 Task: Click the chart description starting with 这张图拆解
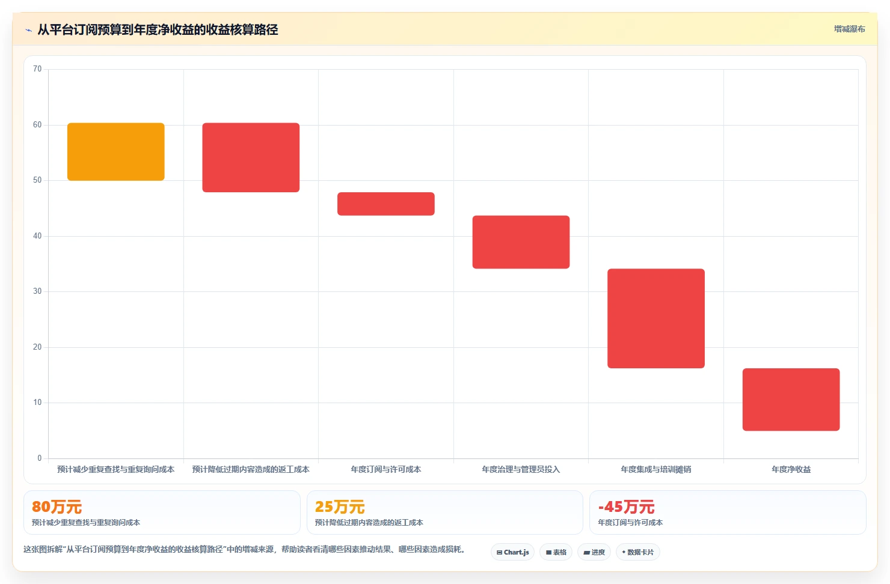click(x=245, y=549)
